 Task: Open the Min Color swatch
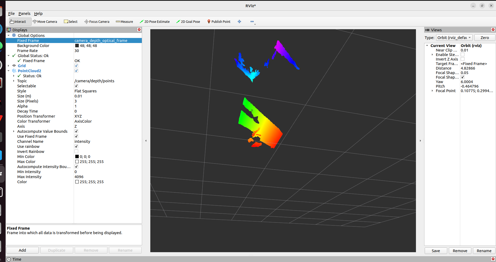[77, 156]
